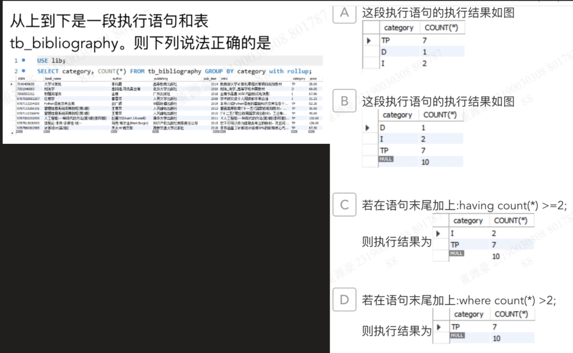The width and height of the screenshot is (573, 353).
Task: Click the price column header in data table
Action: pos(313,79)
